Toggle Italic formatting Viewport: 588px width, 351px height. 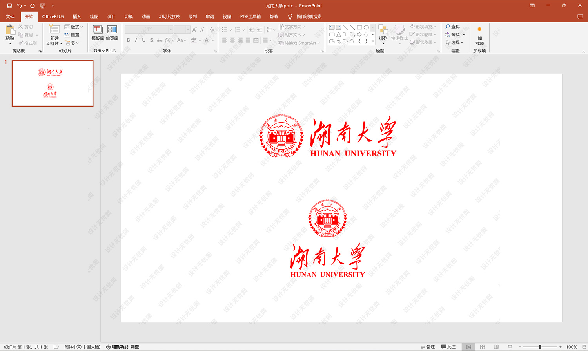pyautogui.click(x=136, y=40)
